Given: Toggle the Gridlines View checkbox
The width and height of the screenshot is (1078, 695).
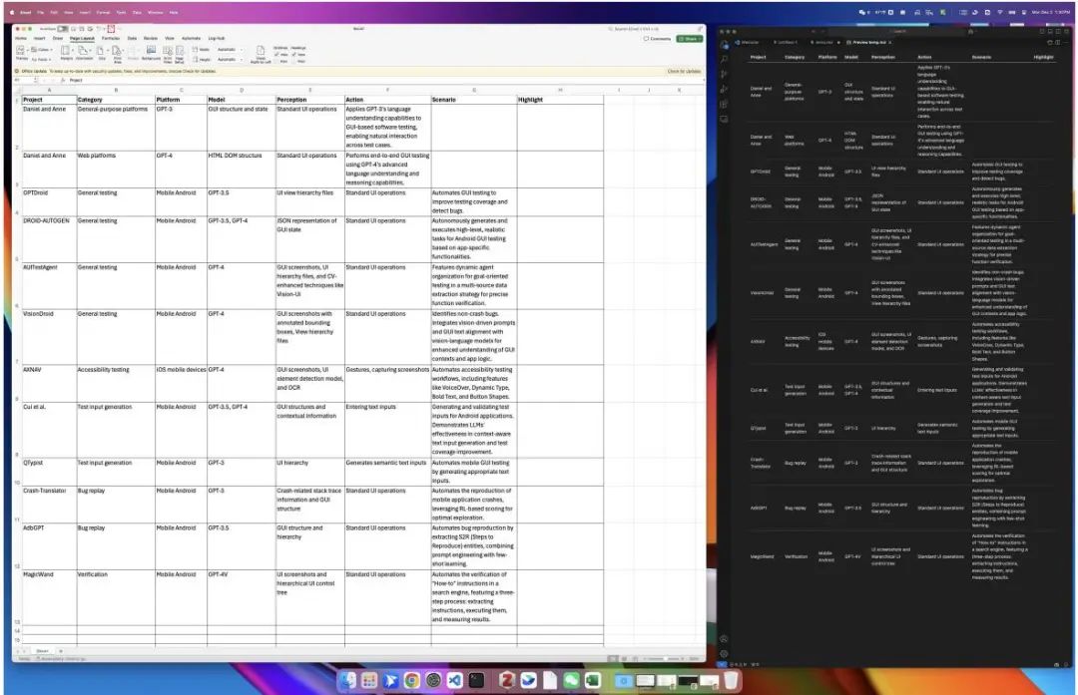Looking at the screenshot, I should [277, 54].
